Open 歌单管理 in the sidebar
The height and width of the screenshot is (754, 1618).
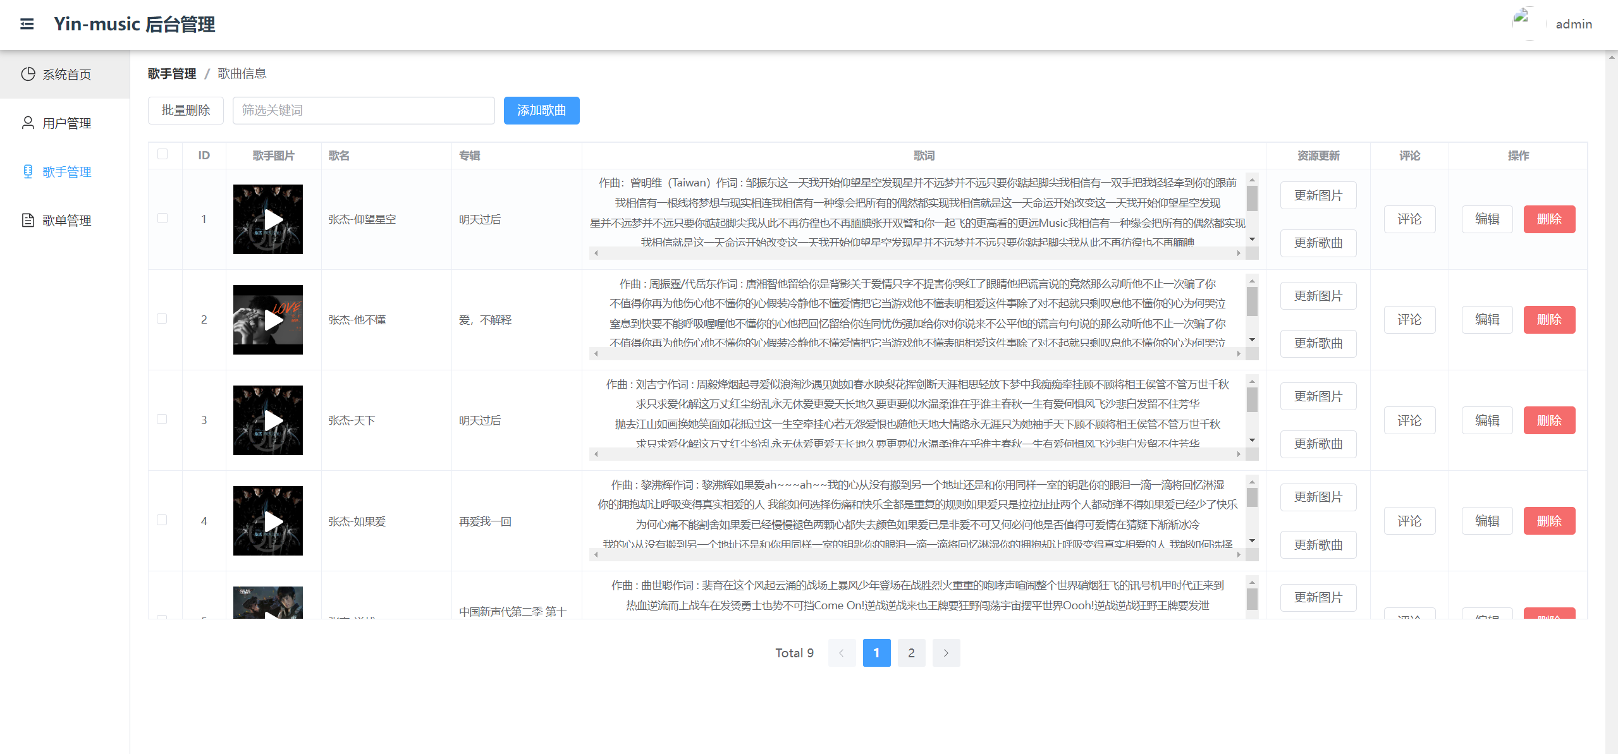pyautogui.click(x=64, y=220)
